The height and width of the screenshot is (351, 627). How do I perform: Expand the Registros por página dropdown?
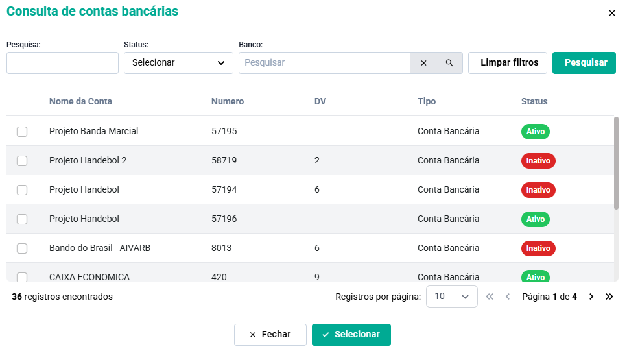click(x=451, y=297)
